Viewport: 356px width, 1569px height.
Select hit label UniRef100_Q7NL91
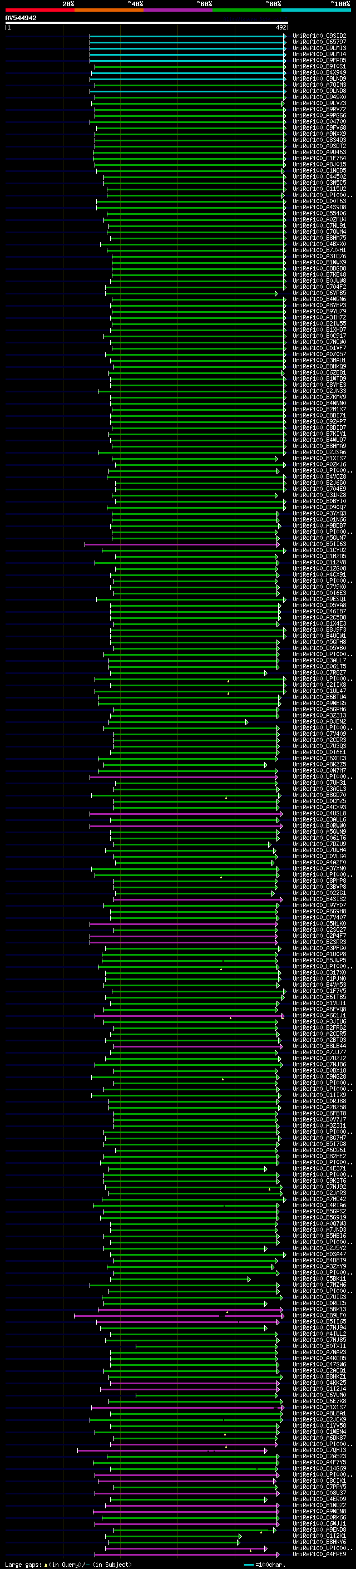click(x=319, y=226)
